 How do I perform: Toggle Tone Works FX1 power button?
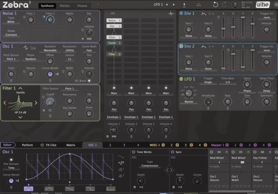point(134,152)
